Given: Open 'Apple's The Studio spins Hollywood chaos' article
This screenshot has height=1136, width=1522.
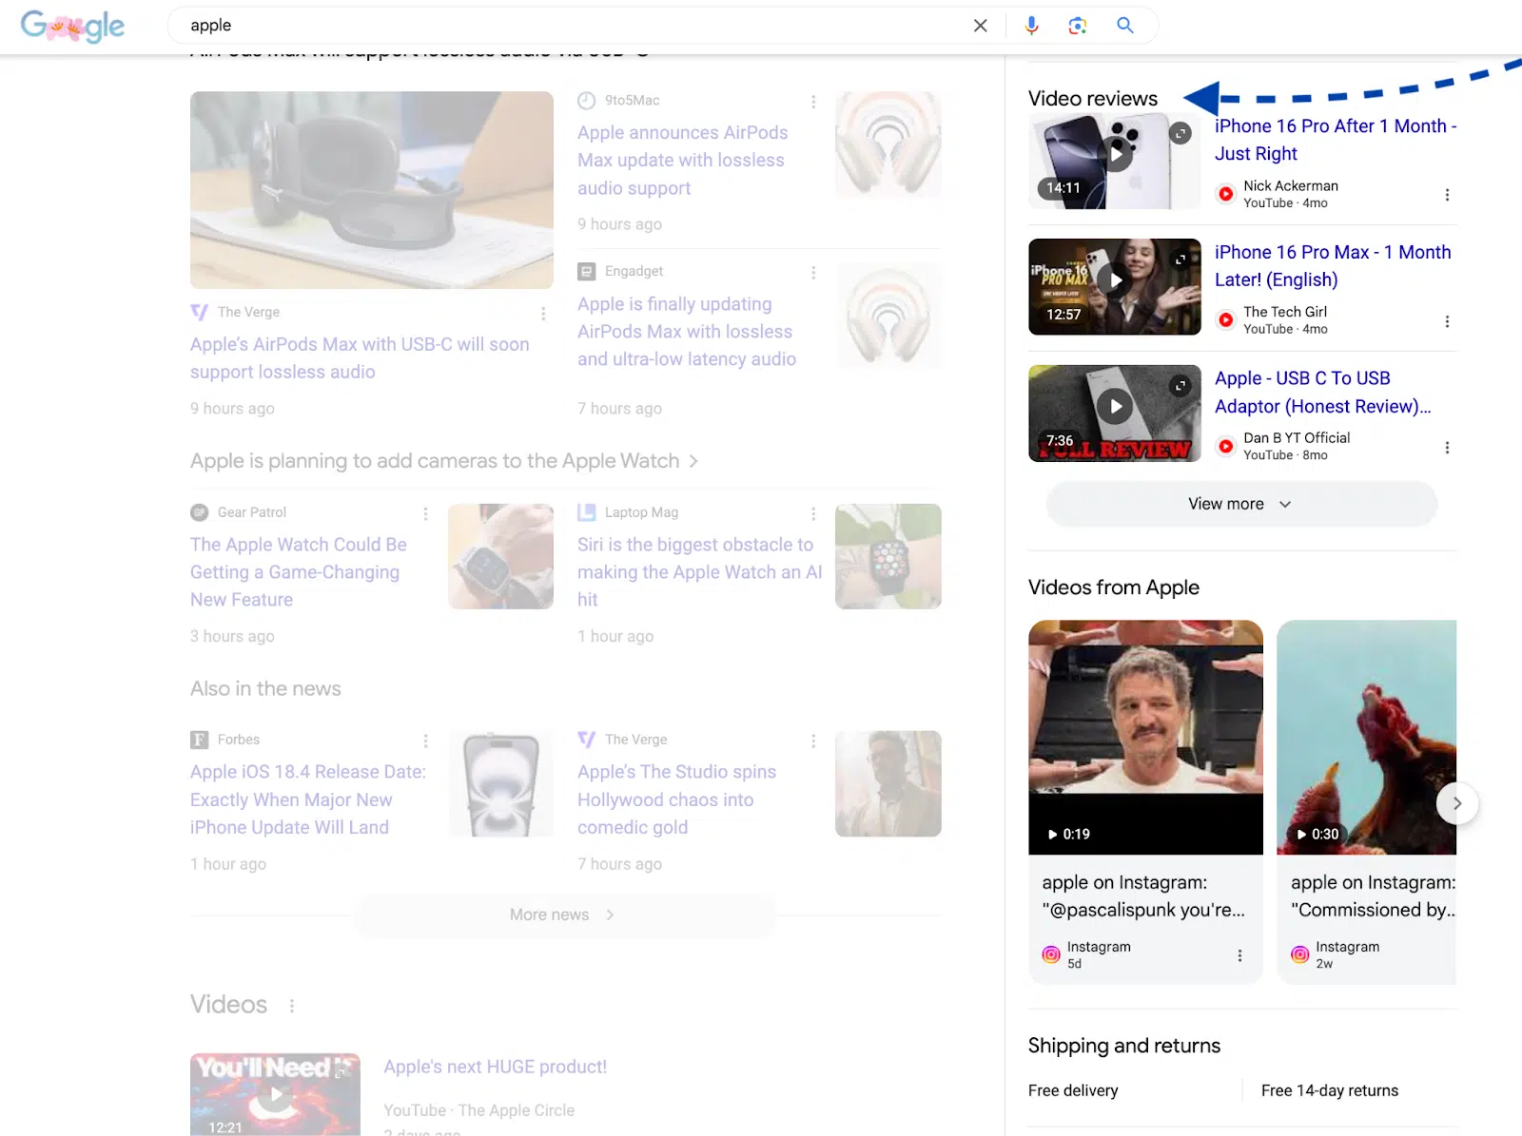Looking at the screenshot, I should (676, 799).
